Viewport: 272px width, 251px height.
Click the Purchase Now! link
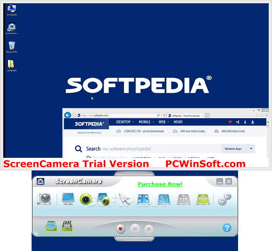coord(160,184)
